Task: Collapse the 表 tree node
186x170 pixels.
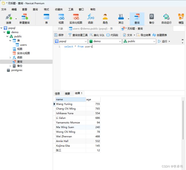Action: click(10, 40)
